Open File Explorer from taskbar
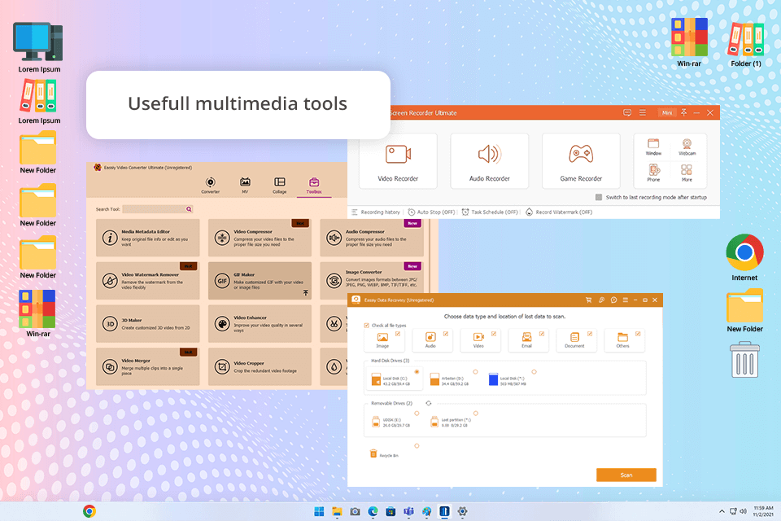The width and height of the screenshot is (781, 521). coord(337,511)
